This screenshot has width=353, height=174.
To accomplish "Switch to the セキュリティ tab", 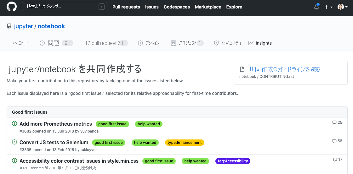I will pos(228,43).
